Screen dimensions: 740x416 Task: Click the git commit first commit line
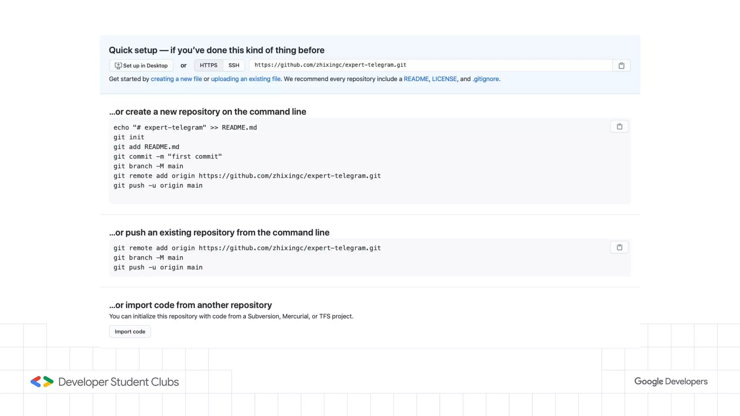pyautogui.click(x=167, y=156)
